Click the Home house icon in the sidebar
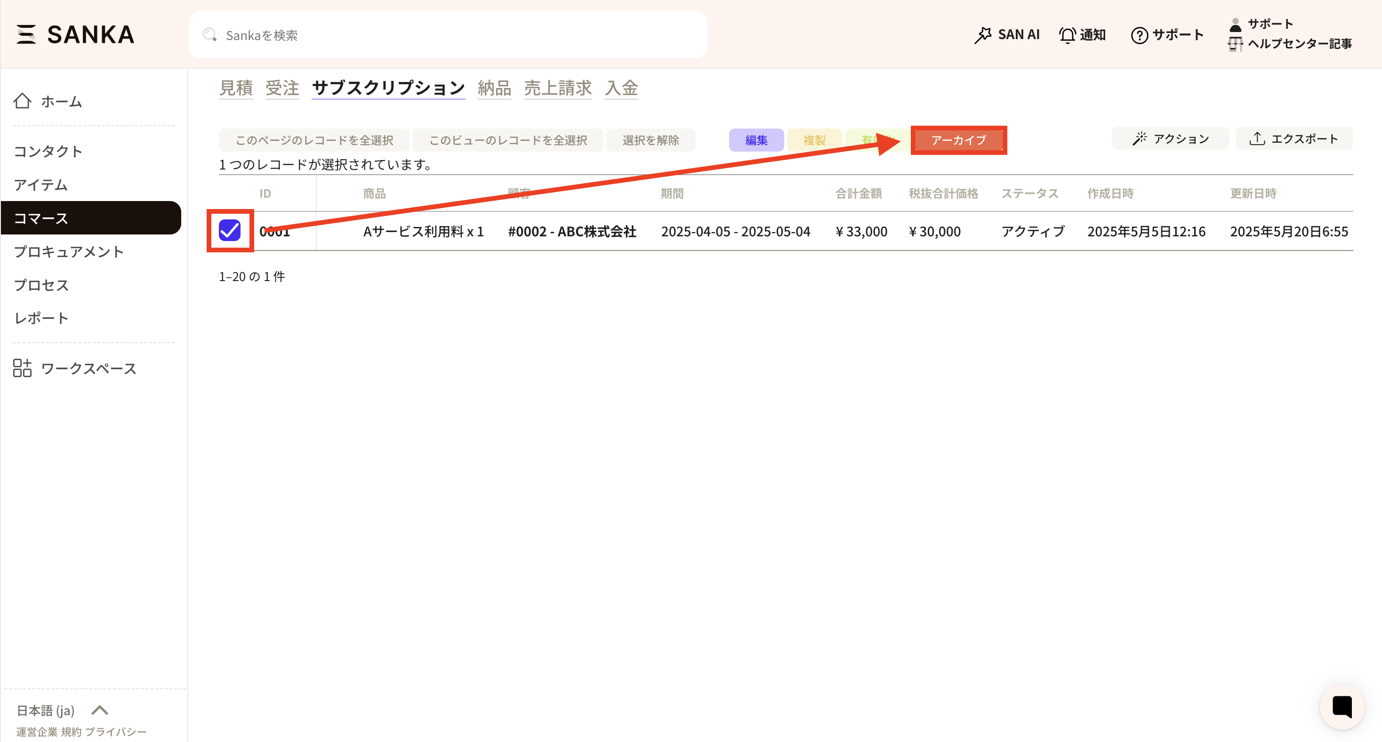The image size is (1382, 742). [23, 101]
